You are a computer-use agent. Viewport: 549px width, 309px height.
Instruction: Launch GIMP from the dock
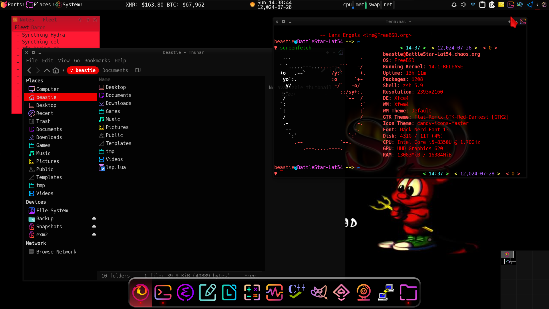(319, 292)
